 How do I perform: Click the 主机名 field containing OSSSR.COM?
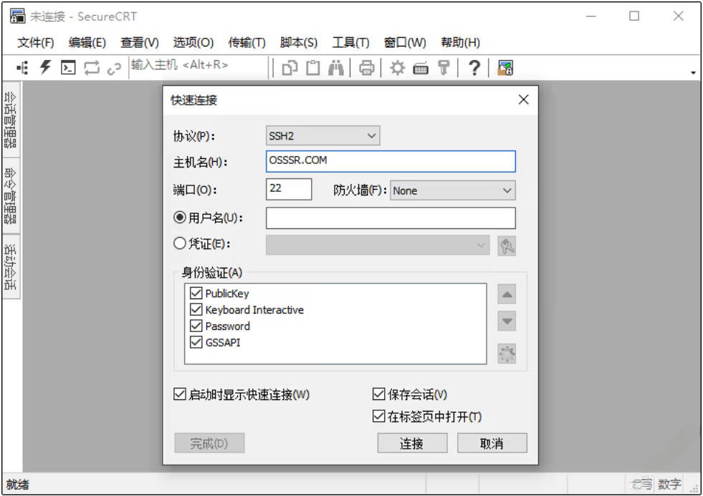tap(391, 161)
